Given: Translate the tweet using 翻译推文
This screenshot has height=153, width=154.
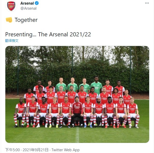Looking at the screenshot, I should coord(12,41).
